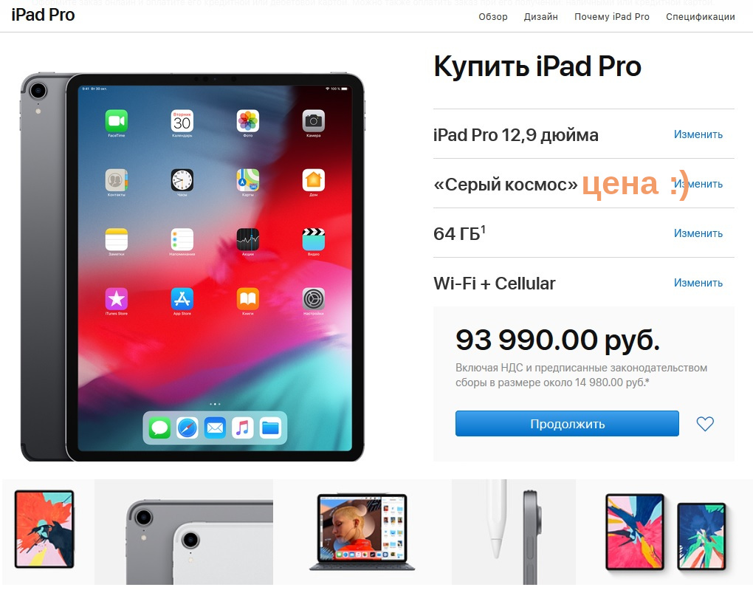Tap the Photos app icon on iPad
The width and height of the screenshot is (753, 590).
coord(248,120)
